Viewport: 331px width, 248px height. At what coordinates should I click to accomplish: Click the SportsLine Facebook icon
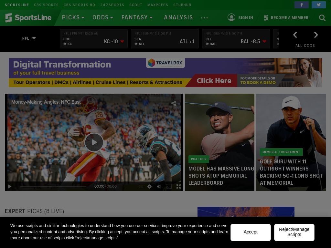(301, 5)
